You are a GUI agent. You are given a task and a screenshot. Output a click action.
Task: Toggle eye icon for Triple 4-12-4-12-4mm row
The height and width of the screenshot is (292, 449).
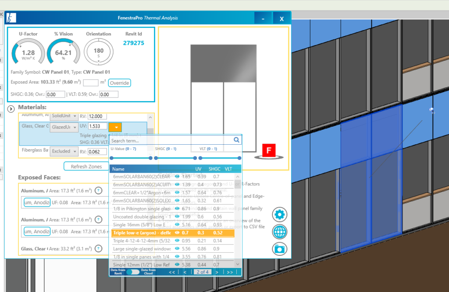[x=177, y=240]
